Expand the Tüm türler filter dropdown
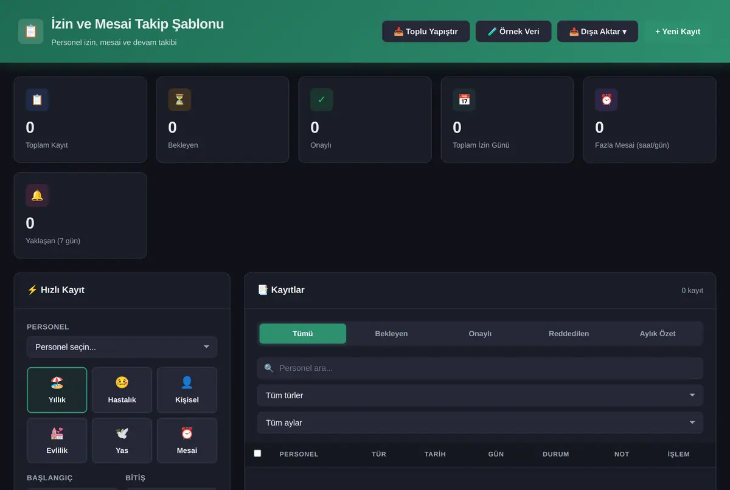This screenshot has height=490, width=730. pos(480,395)
